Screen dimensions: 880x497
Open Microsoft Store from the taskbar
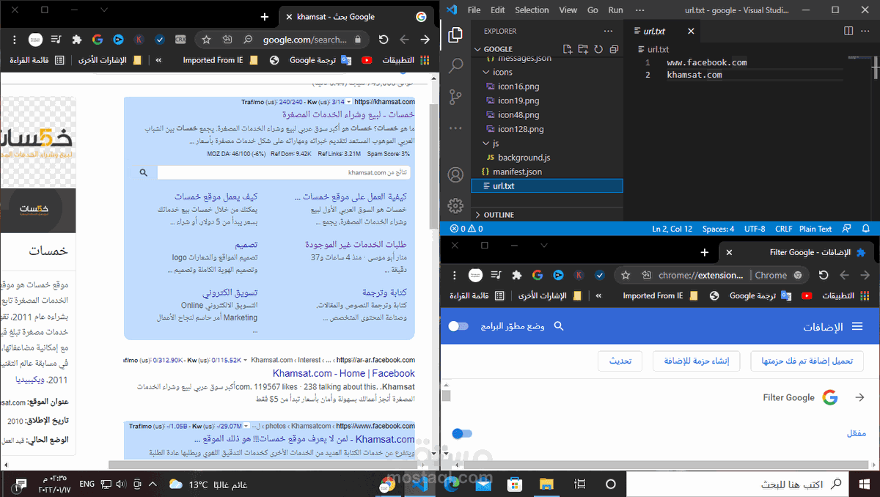click(x=515, y=484)
